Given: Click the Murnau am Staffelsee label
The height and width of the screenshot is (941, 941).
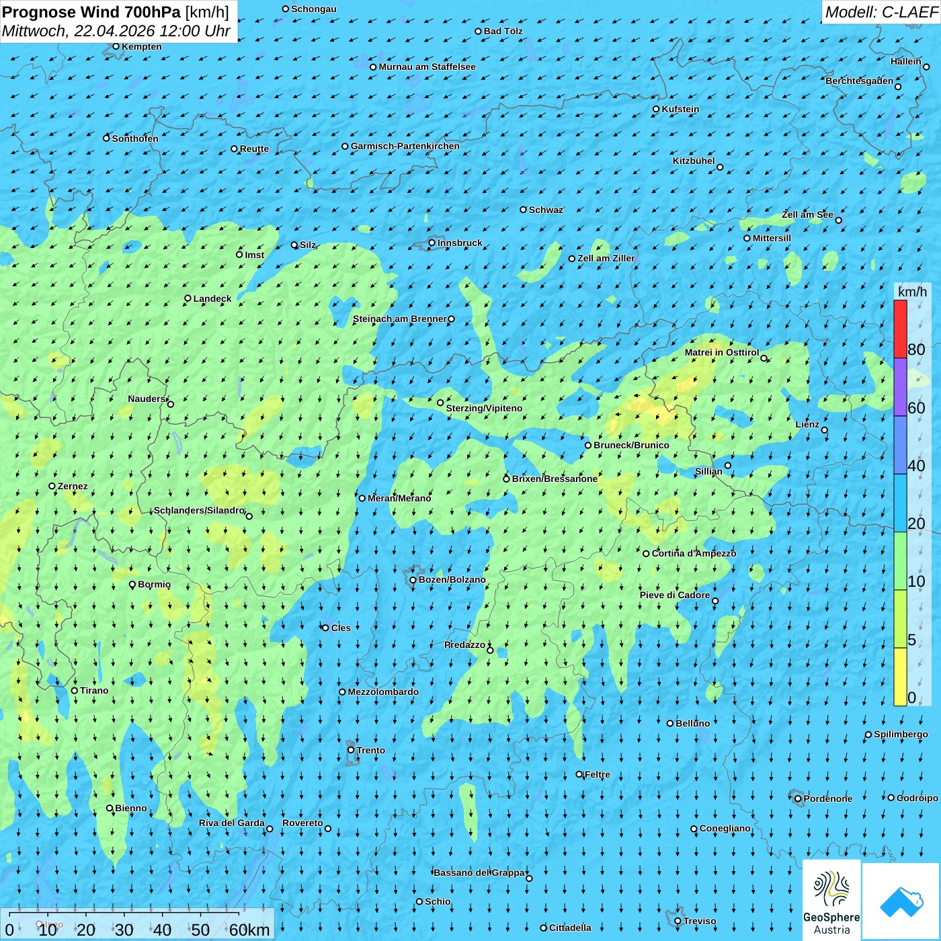Looking at the screenshot, I should (x=427, y=67).
